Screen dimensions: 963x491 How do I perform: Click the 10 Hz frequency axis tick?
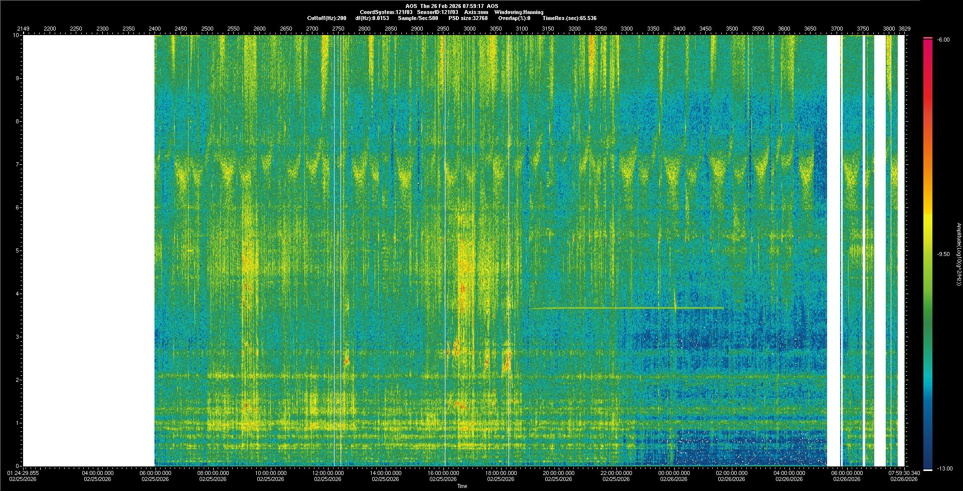[16, 36]
